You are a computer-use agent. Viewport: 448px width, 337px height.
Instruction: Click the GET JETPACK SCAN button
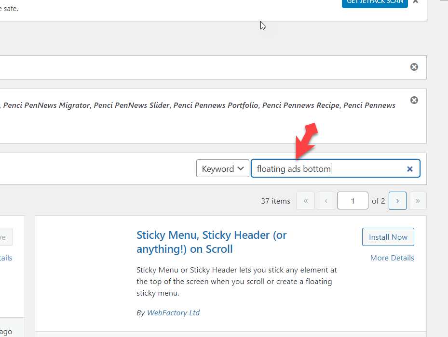[x=375, y=2]
